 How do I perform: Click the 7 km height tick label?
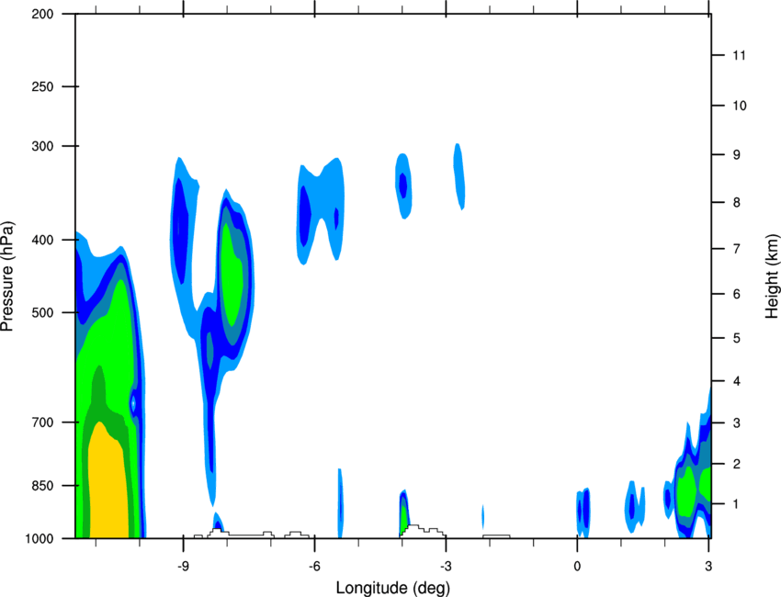coord(736,249)
